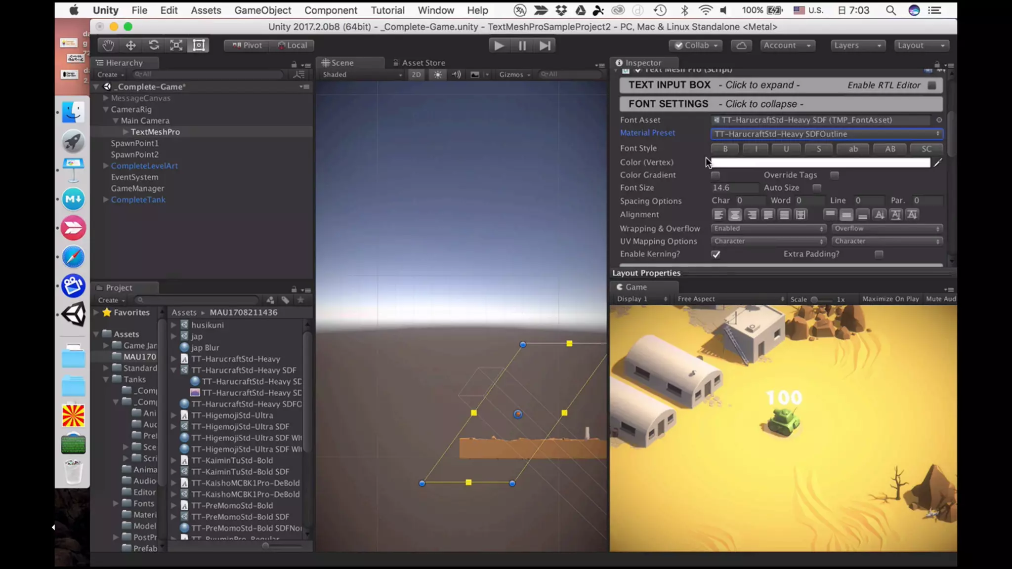Open the Layers dropdown
This screenshot has width=1012, height=569.
pyautogui.click(x=857, y=45)
